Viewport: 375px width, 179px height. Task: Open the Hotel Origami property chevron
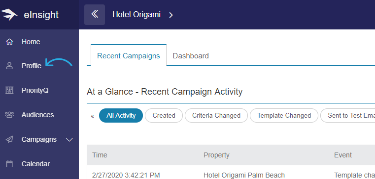171,15
